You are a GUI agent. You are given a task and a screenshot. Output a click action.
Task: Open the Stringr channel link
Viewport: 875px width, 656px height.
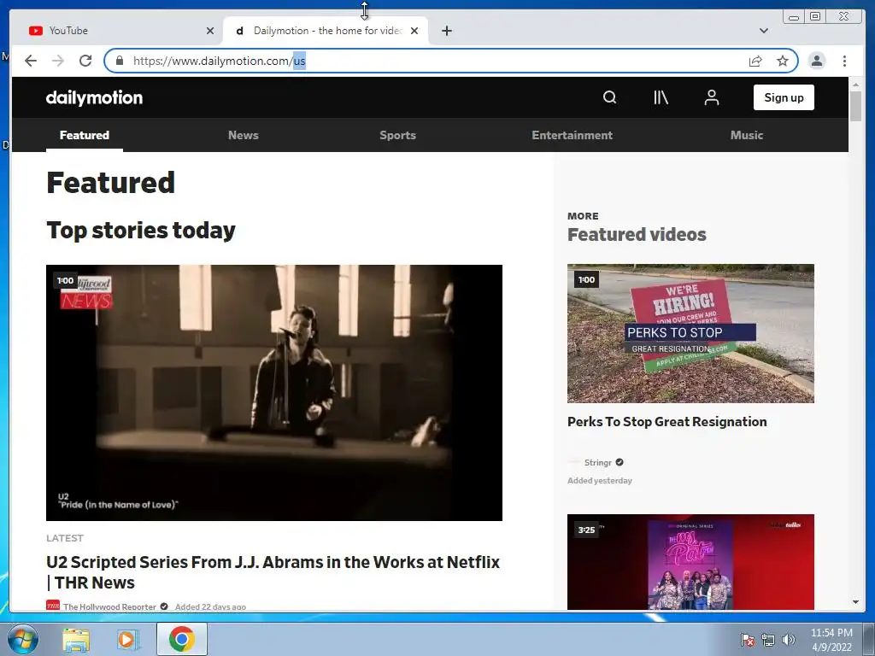pos(597,462)
